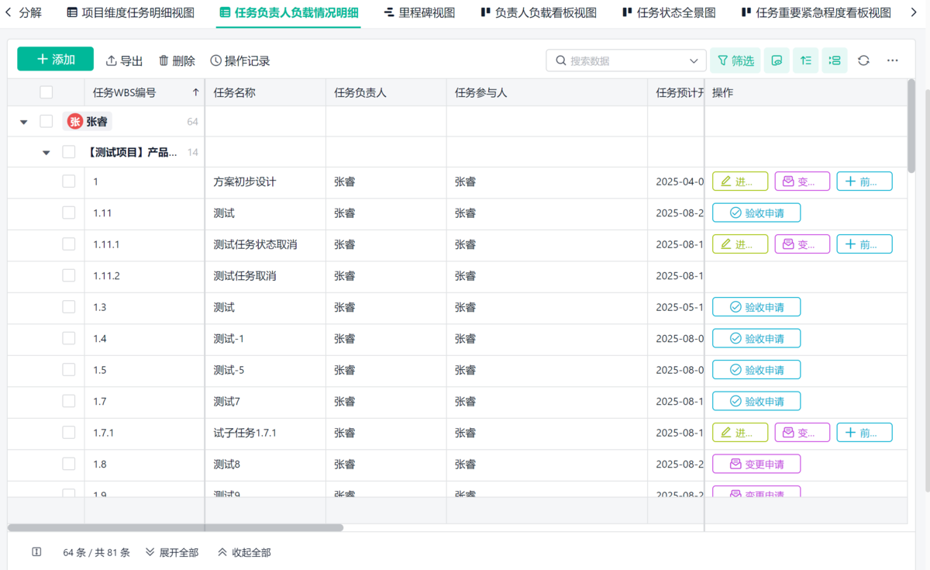
Task: Sort by 任务WBS编号 ascending arrow
Action: click(195, 93)
